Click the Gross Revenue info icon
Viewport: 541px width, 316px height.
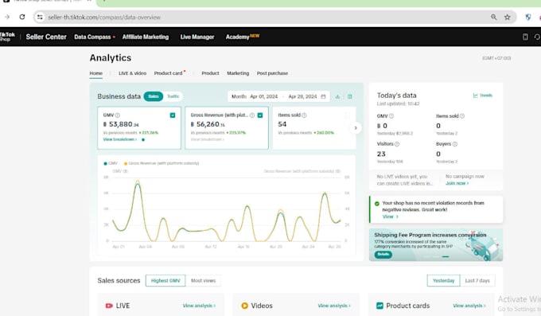pos(252,115)
